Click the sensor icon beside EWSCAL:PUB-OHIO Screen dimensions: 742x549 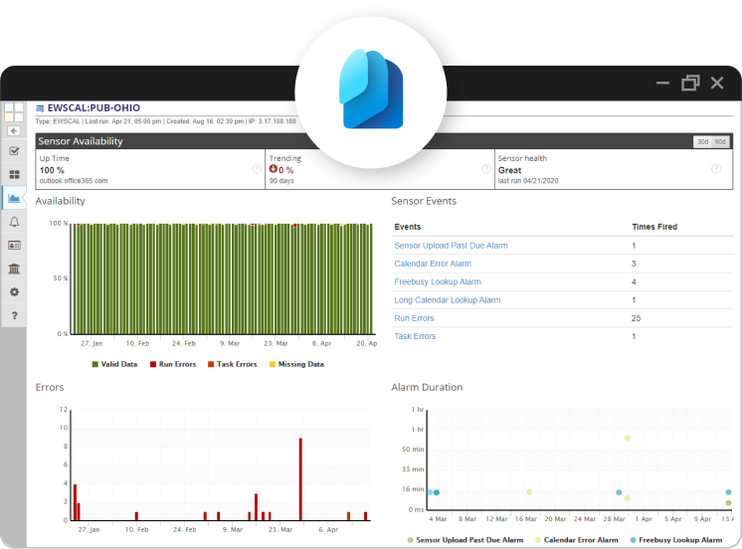point(40,108)
